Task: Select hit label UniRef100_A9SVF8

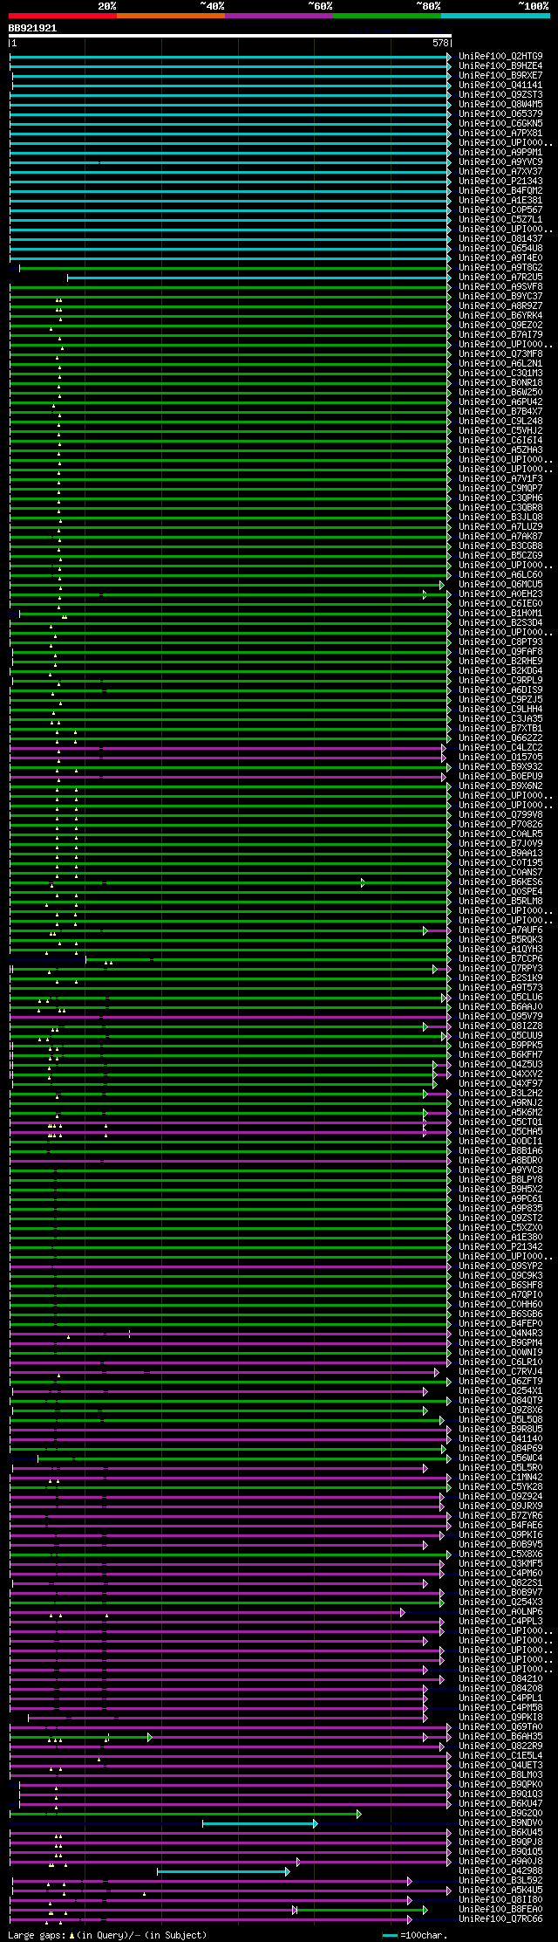Action: pyautogui.click(x=500, y=287)
